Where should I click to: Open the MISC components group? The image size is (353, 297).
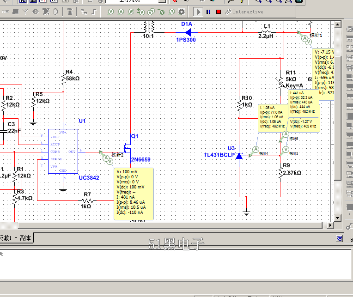coord(5,12)
